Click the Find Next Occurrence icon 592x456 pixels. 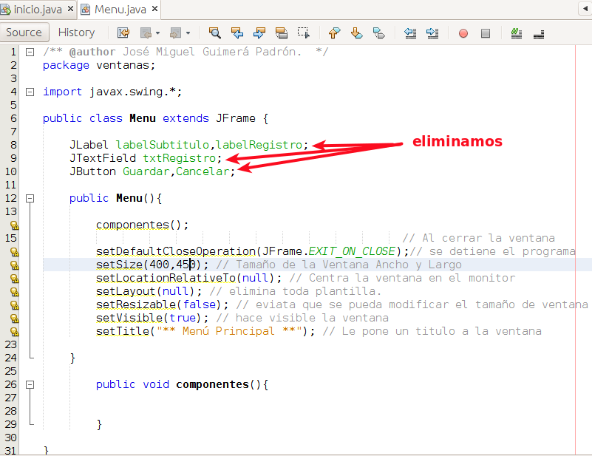(x=259, y=33)
